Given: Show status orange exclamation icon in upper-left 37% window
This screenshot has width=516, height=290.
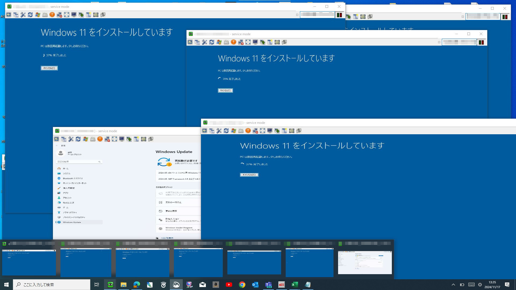Looking at the screenshot, I should (52, 15).
